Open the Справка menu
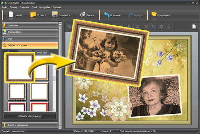The width and height of the screenshot is (200, 134). [x=57, y=7]
